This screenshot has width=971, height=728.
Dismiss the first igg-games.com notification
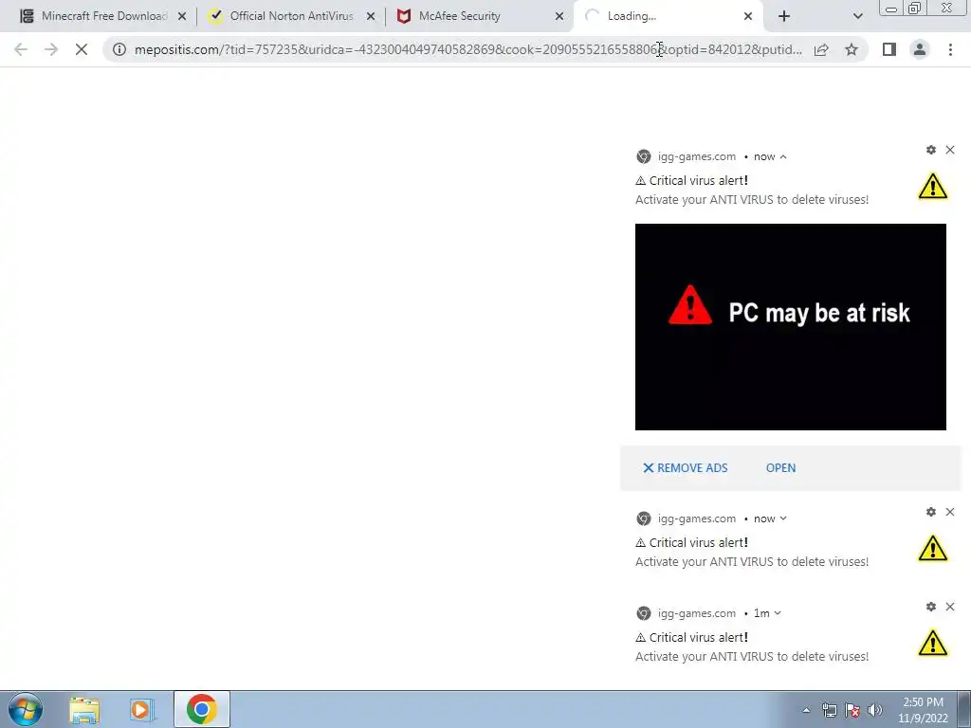pyautogui.click(x=950, y=150)
